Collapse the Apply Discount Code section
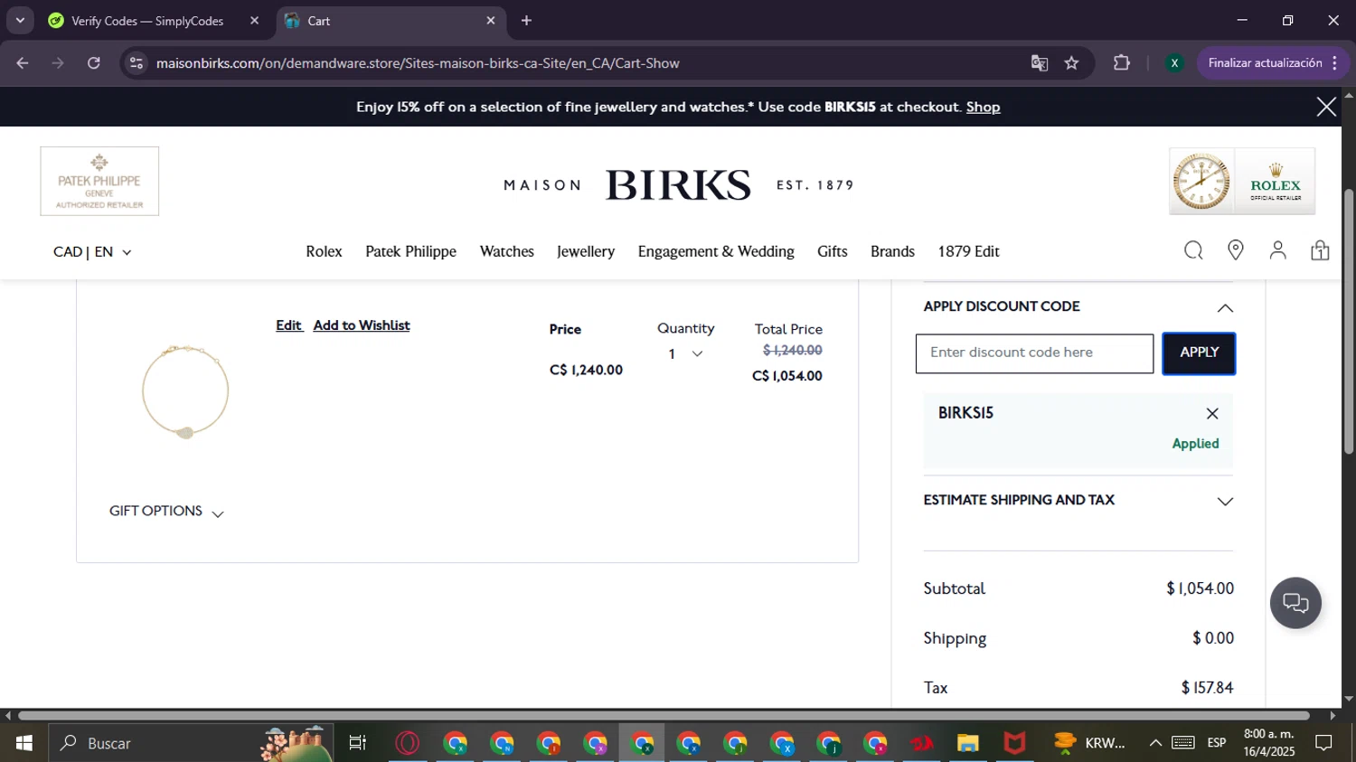Screen dimensions: 1356x762 click(1225, 308)
